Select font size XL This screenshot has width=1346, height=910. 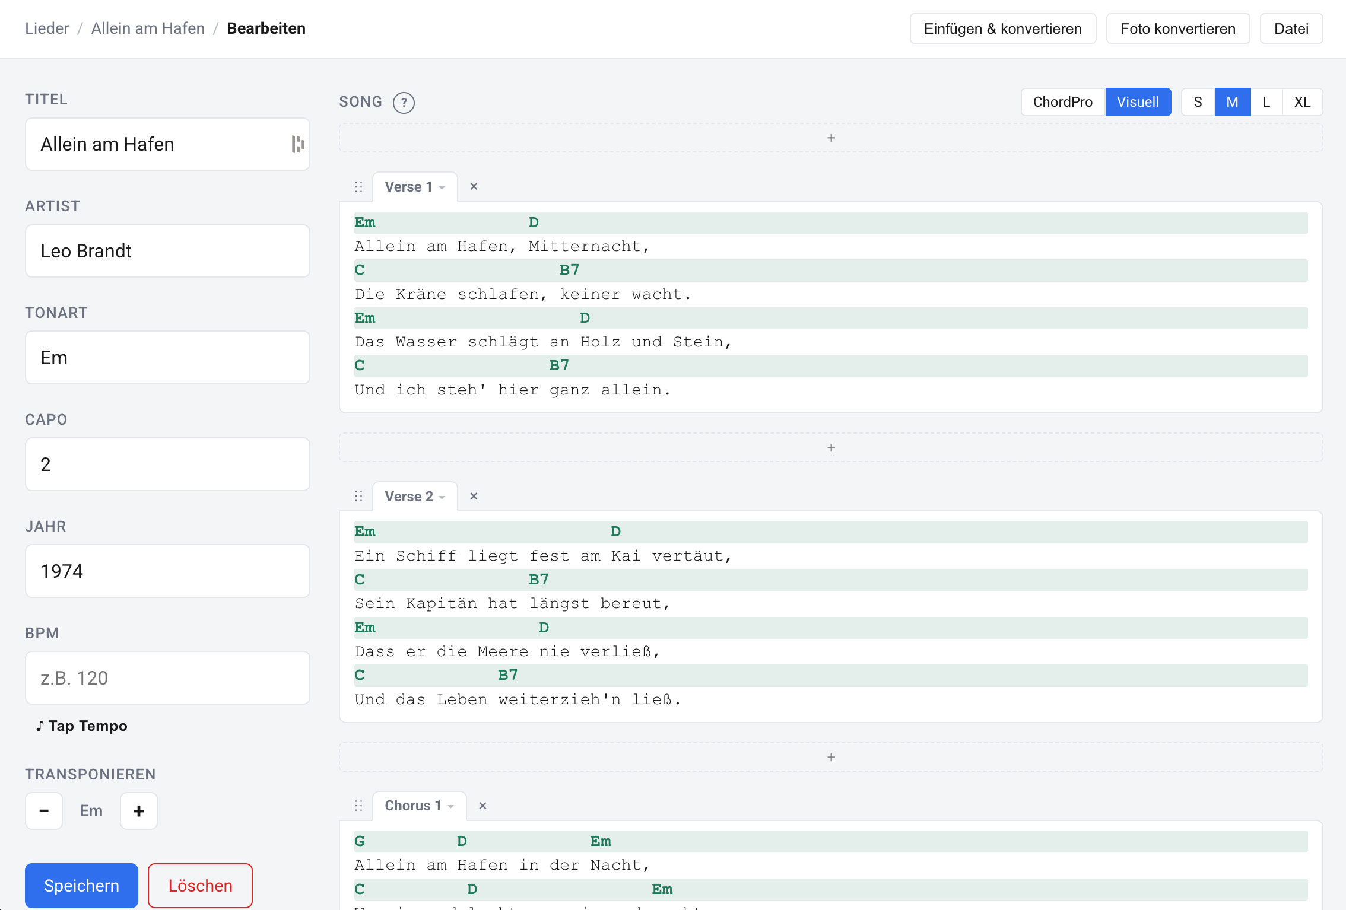tap(1302, 101)
